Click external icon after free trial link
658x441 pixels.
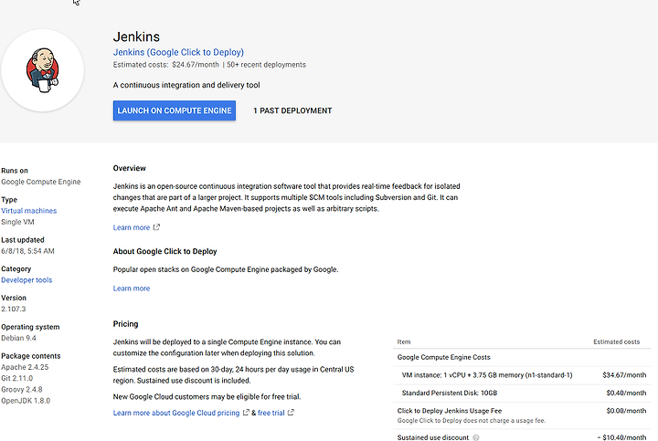click(291, 413)
